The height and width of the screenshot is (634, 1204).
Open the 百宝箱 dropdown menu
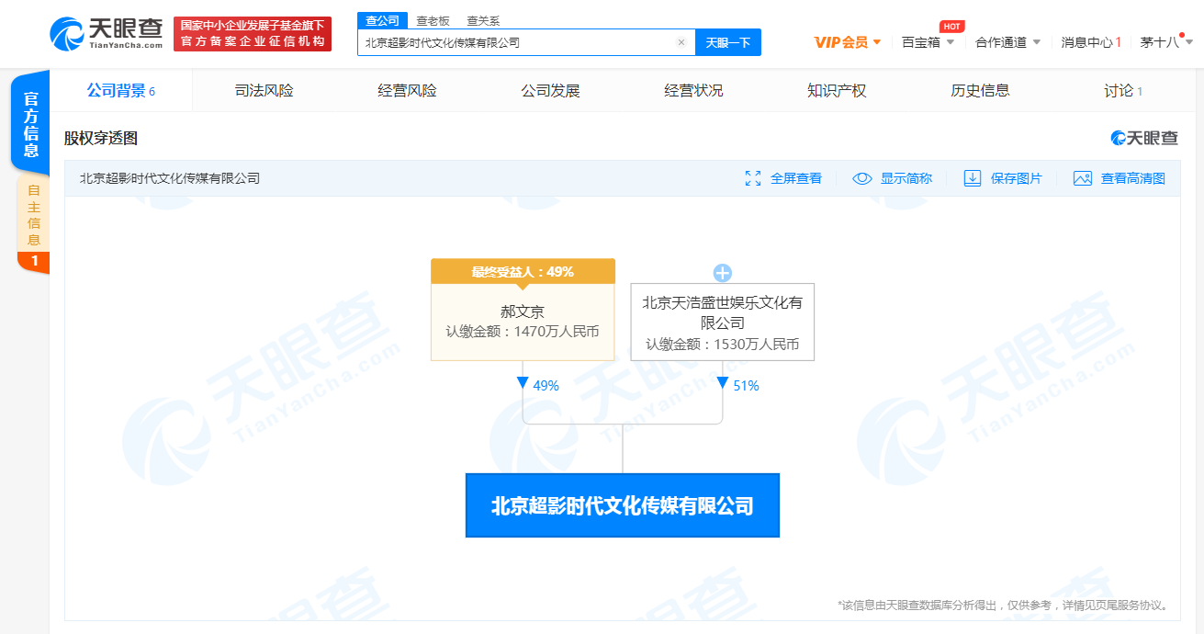pyautogui.click(x=928, y=42)
